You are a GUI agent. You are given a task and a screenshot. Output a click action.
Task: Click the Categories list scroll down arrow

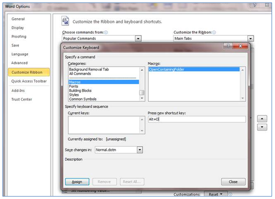point(142,98)
